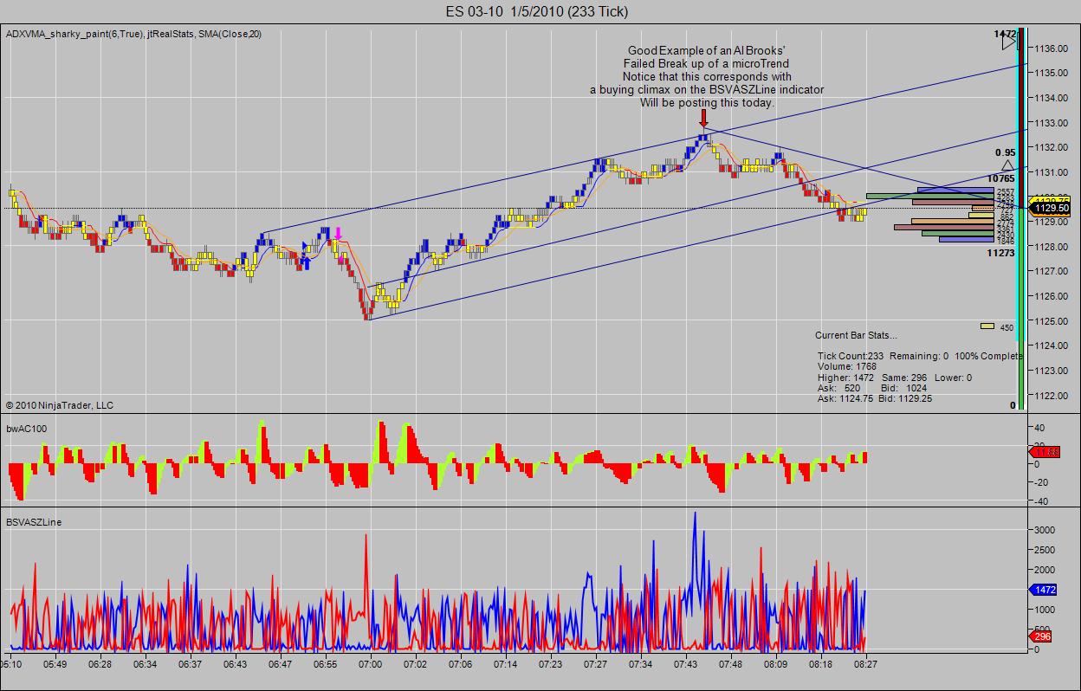The image size is (1081, 691).
Task: Click the 1125.00 price axis label
Action: click(1051, 321)
